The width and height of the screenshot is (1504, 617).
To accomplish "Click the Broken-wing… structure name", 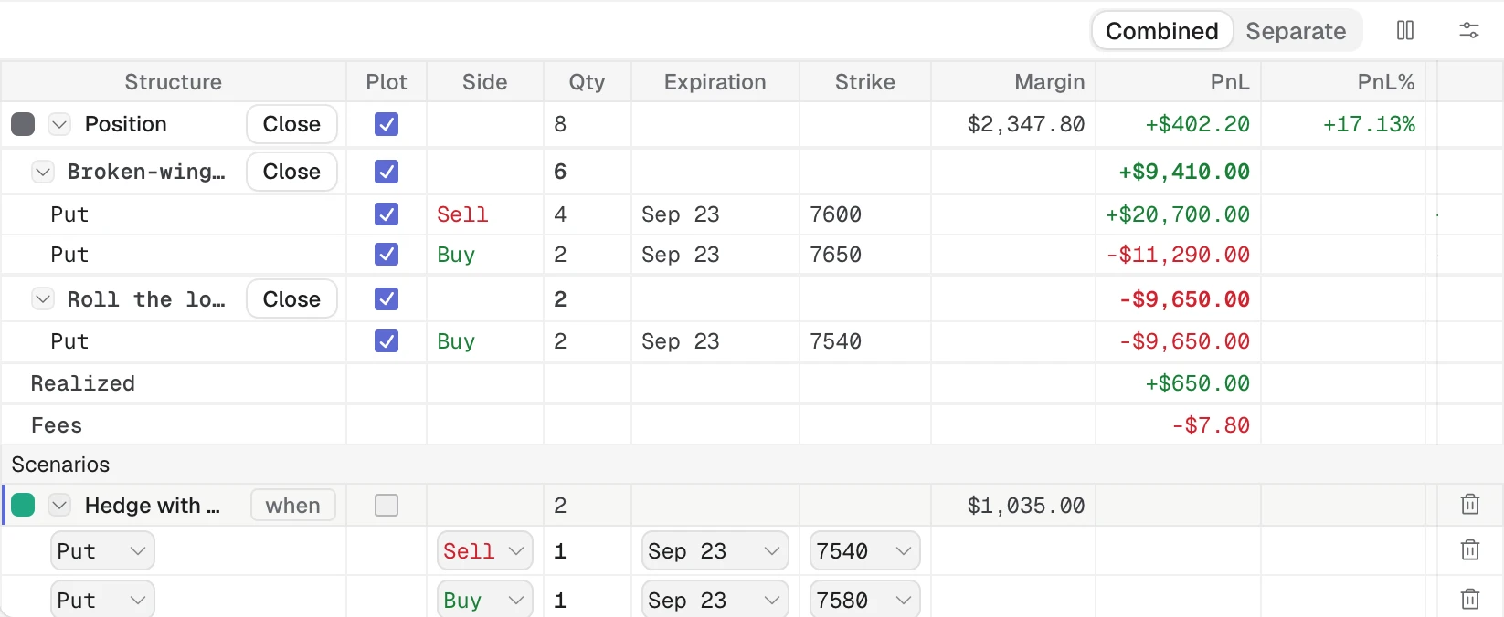I will (146, 172).
